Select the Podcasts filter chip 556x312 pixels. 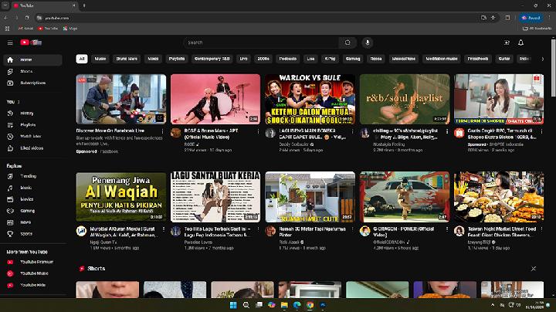coord(287,58)
